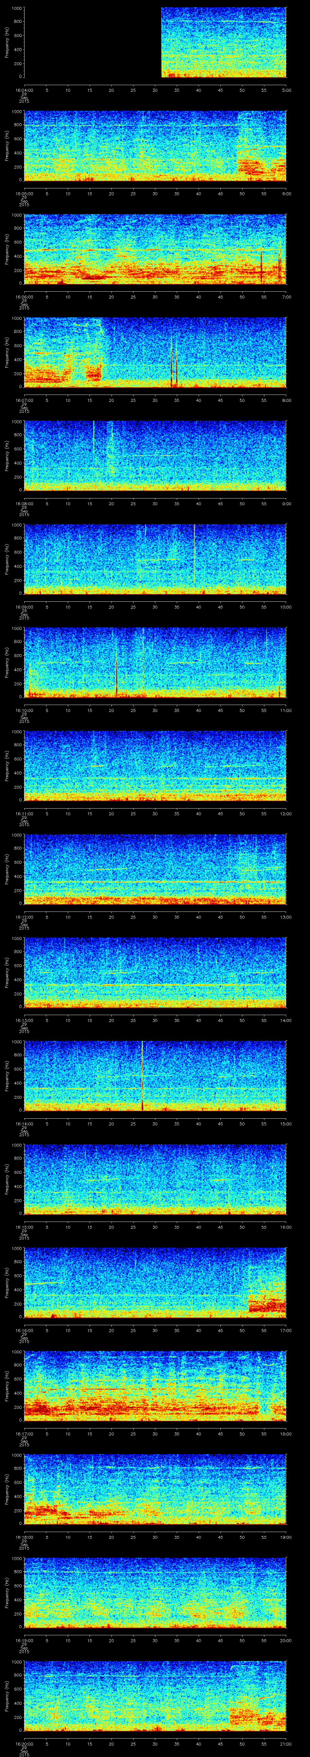Image resolution: width=310 pixels, height=1757 pixels.
Task: Select the 16:12:00 start time label
Action: click(24, 917)
